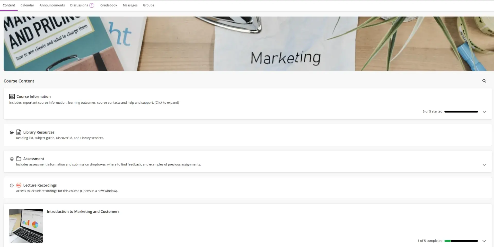Image resolution: width=494 pixels, height=247 pixels.
Task: Mark Lecture Recordings progress circle
Action: click(x=12, y=186)
